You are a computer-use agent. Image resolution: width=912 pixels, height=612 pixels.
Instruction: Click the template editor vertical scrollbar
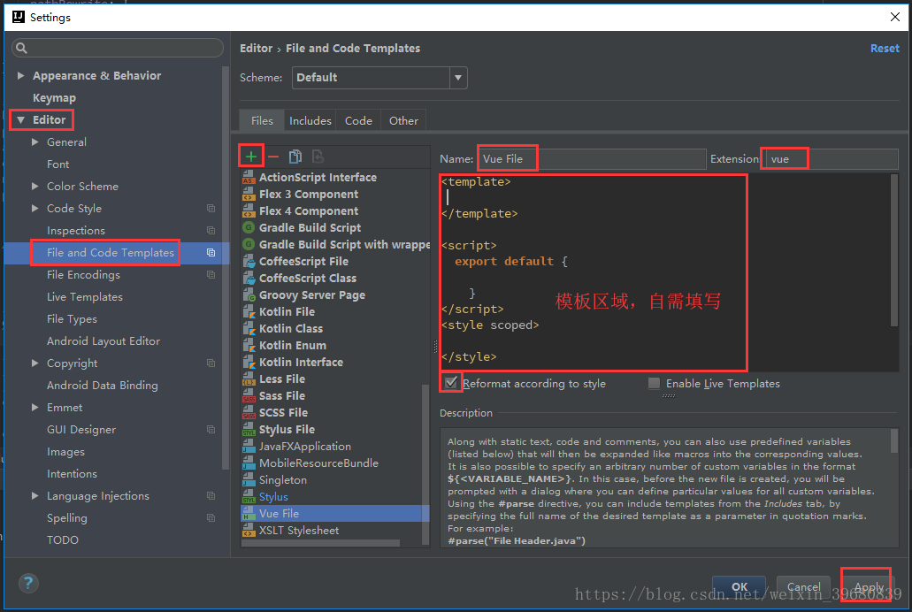point(894,248)
